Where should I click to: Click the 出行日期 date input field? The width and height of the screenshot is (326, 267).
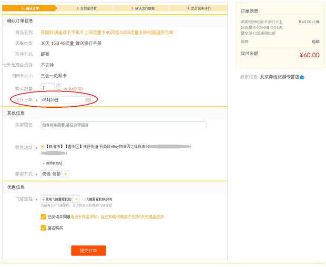point(66,100)
